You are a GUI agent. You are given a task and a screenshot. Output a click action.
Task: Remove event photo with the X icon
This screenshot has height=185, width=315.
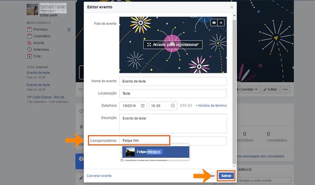221,23
